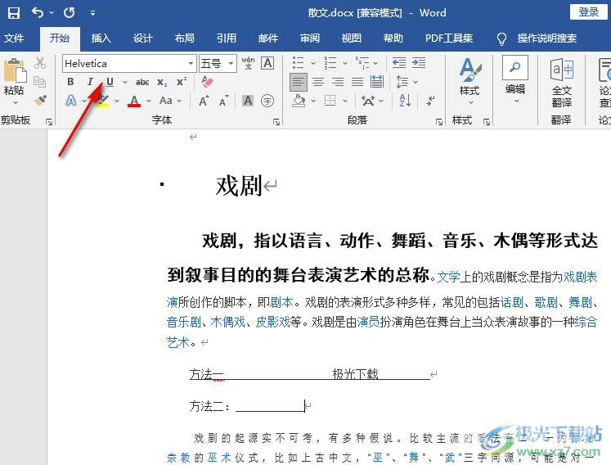Click the Undo arrow icon
The image size is (611, 465).
pos(38,13)
